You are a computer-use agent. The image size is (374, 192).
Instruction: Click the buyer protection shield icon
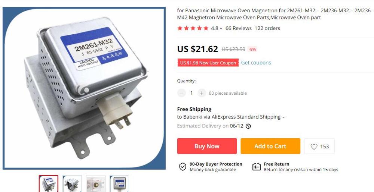point(183,167)
